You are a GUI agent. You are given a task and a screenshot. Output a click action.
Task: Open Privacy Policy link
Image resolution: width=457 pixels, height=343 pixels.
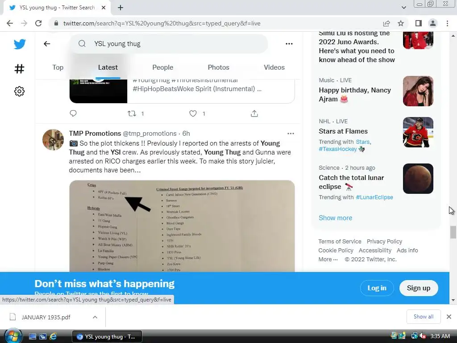pos(384,242)
